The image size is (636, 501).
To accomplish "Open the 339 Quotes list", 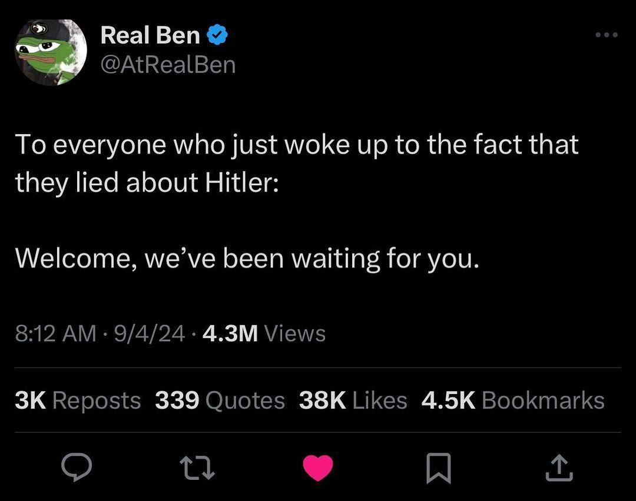I will (219, 400).
